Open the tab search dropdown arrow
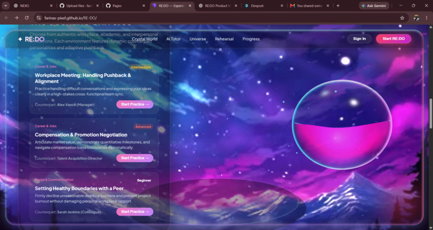The image size is (433, 230). (5, 5)
